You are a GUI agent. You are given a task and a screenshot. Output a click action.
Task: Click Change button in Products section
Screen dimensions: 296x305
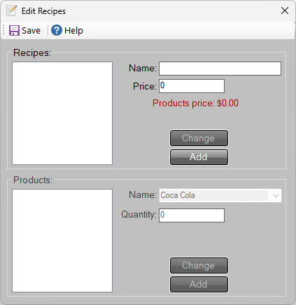coord(199,265)
